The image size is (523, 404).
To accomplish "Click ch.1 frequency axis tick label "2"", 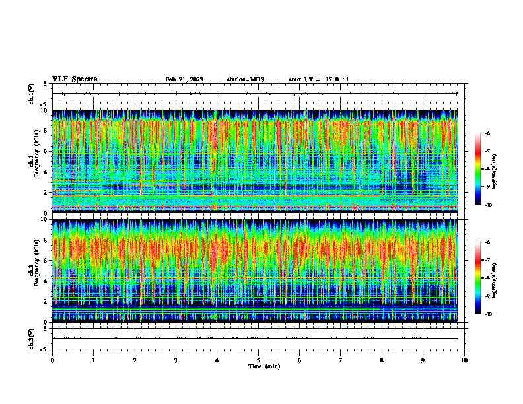I will tap(46, 192).
